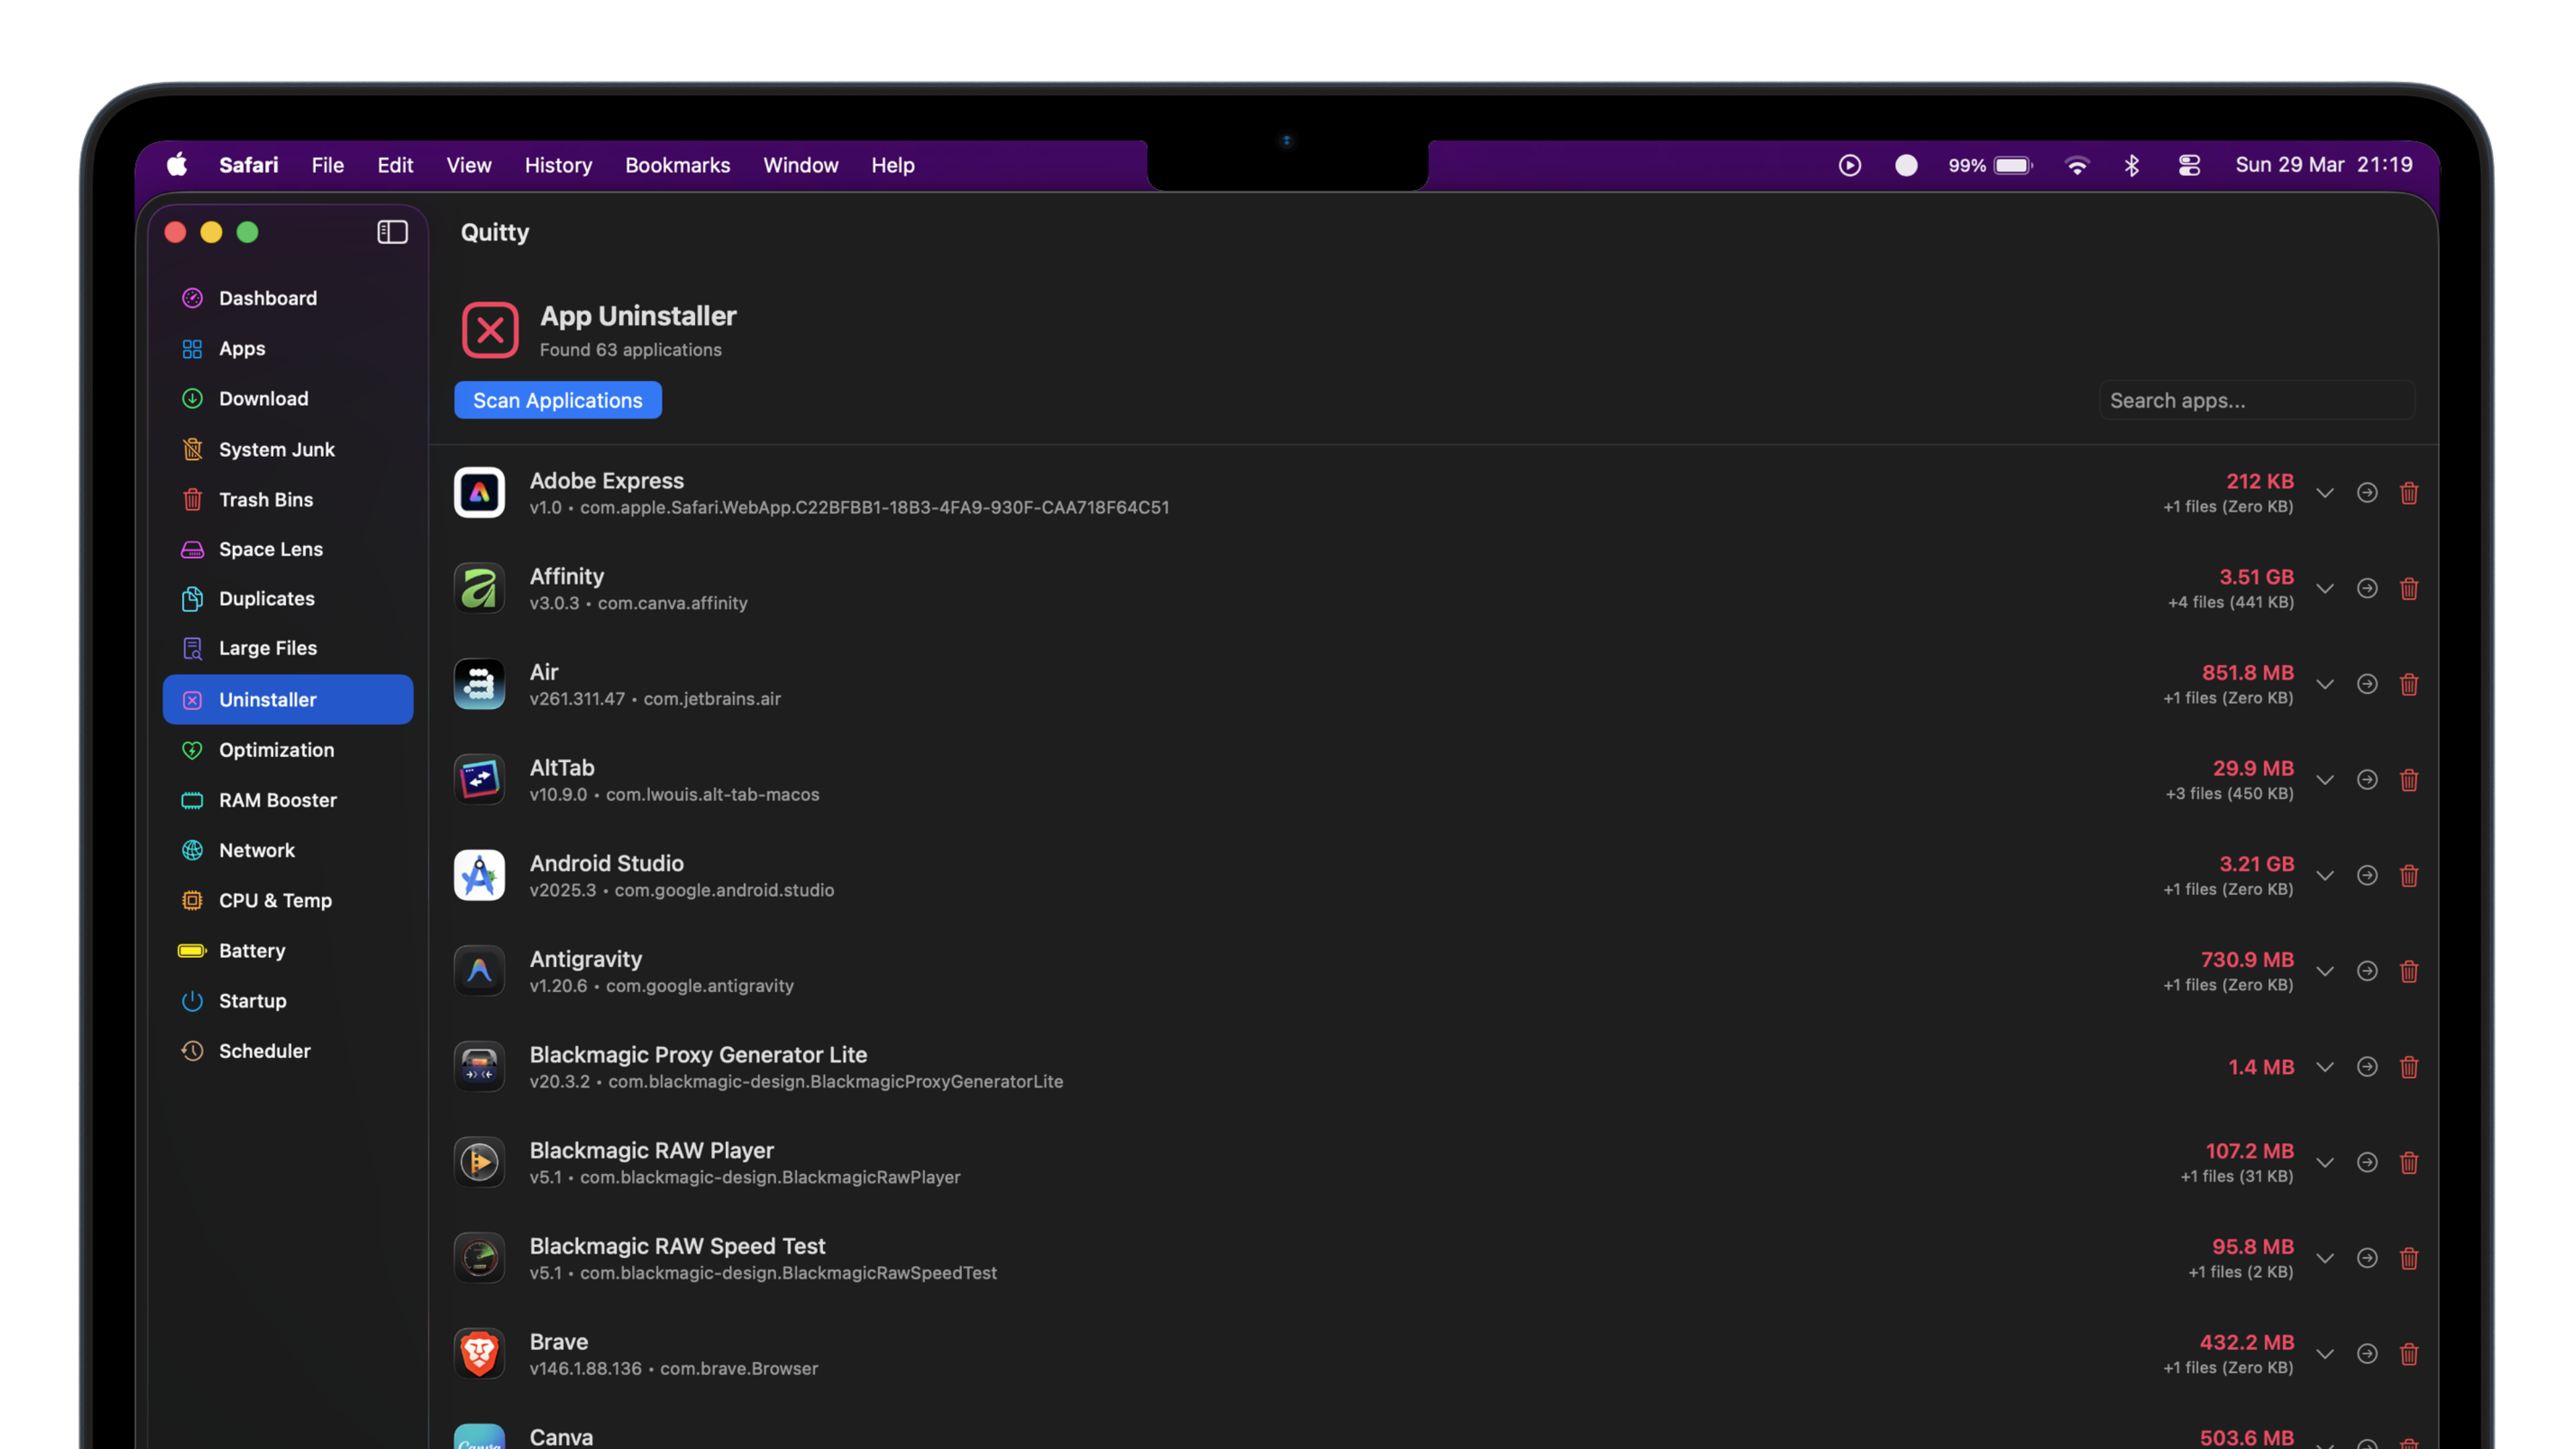Click the Wi-Fi icon in the menu bar
Screen dimensions: 2576x1449
point(2078,165)
